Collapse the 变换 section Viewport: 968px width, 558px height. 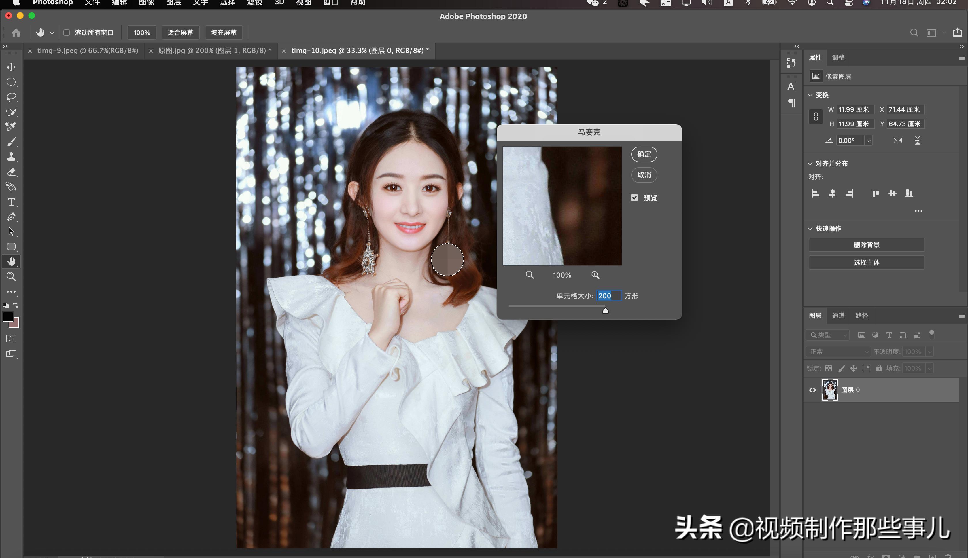[810, 95]
